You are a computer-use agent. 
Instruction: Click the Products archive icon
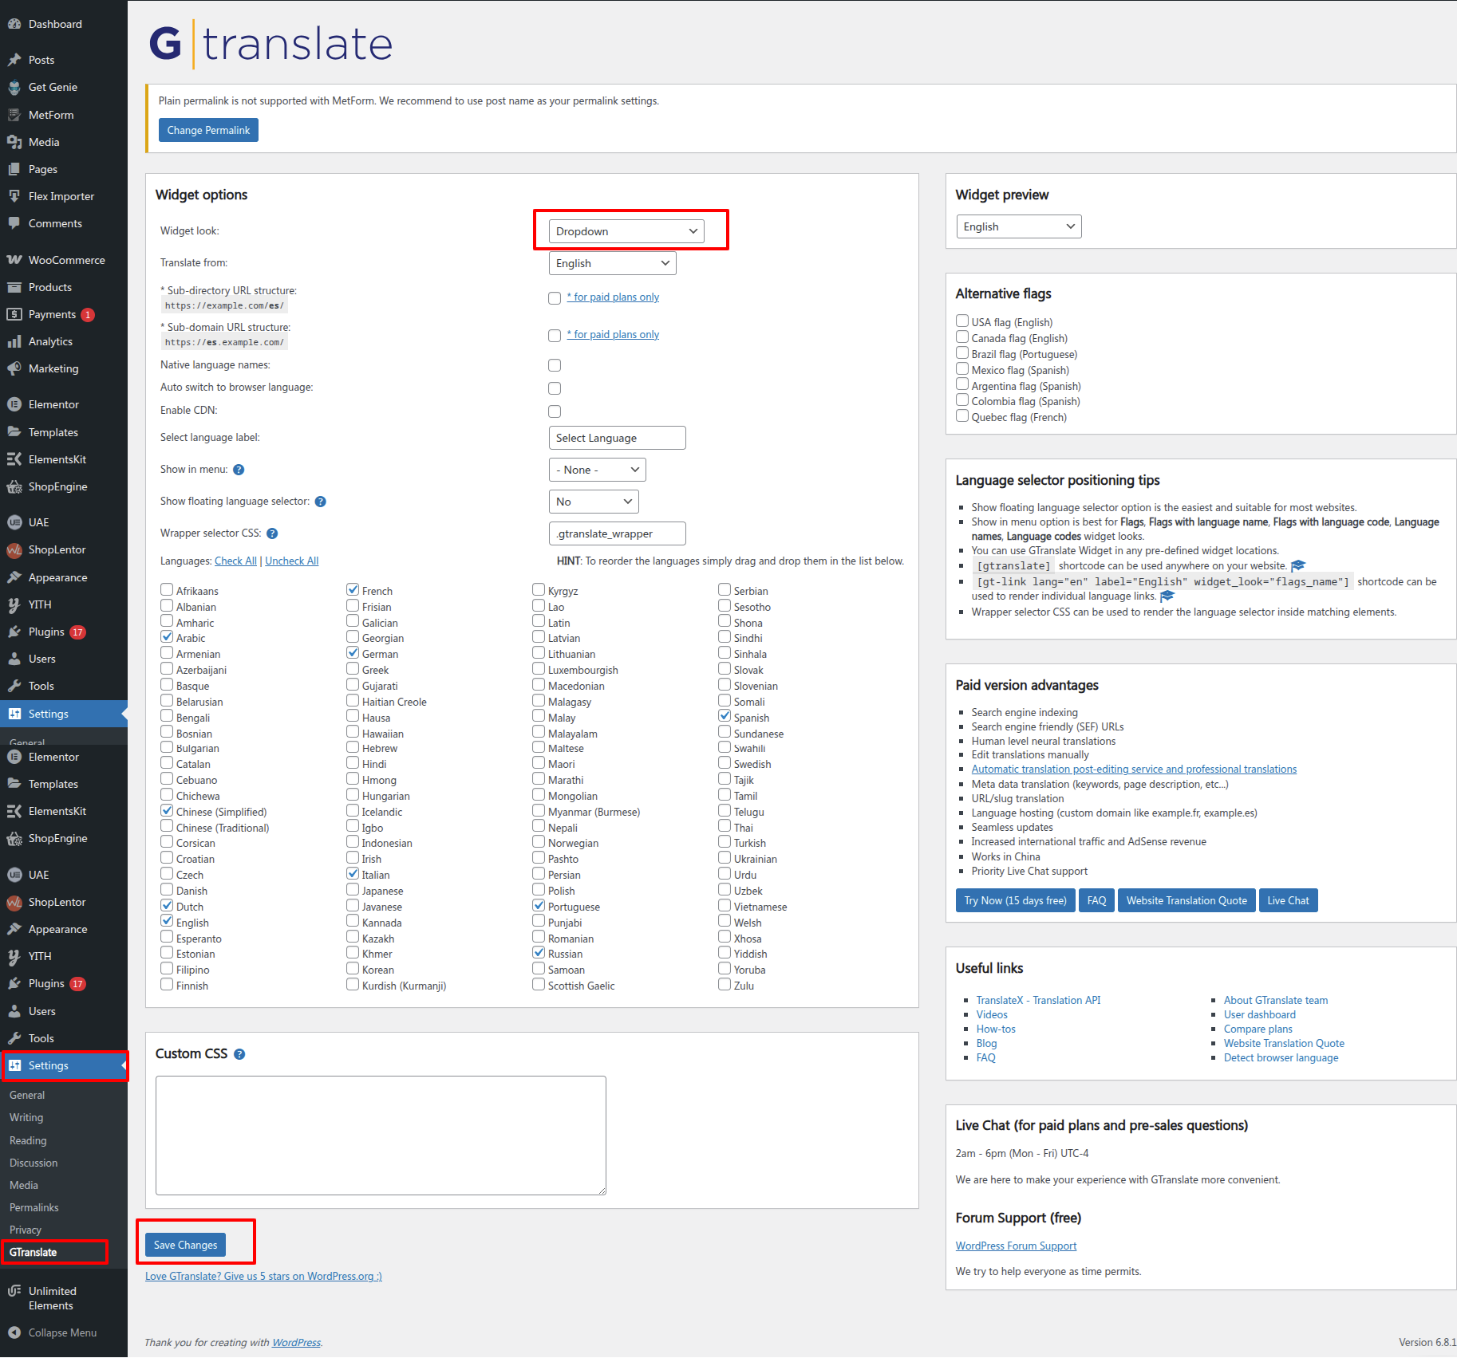click(14, 287)
